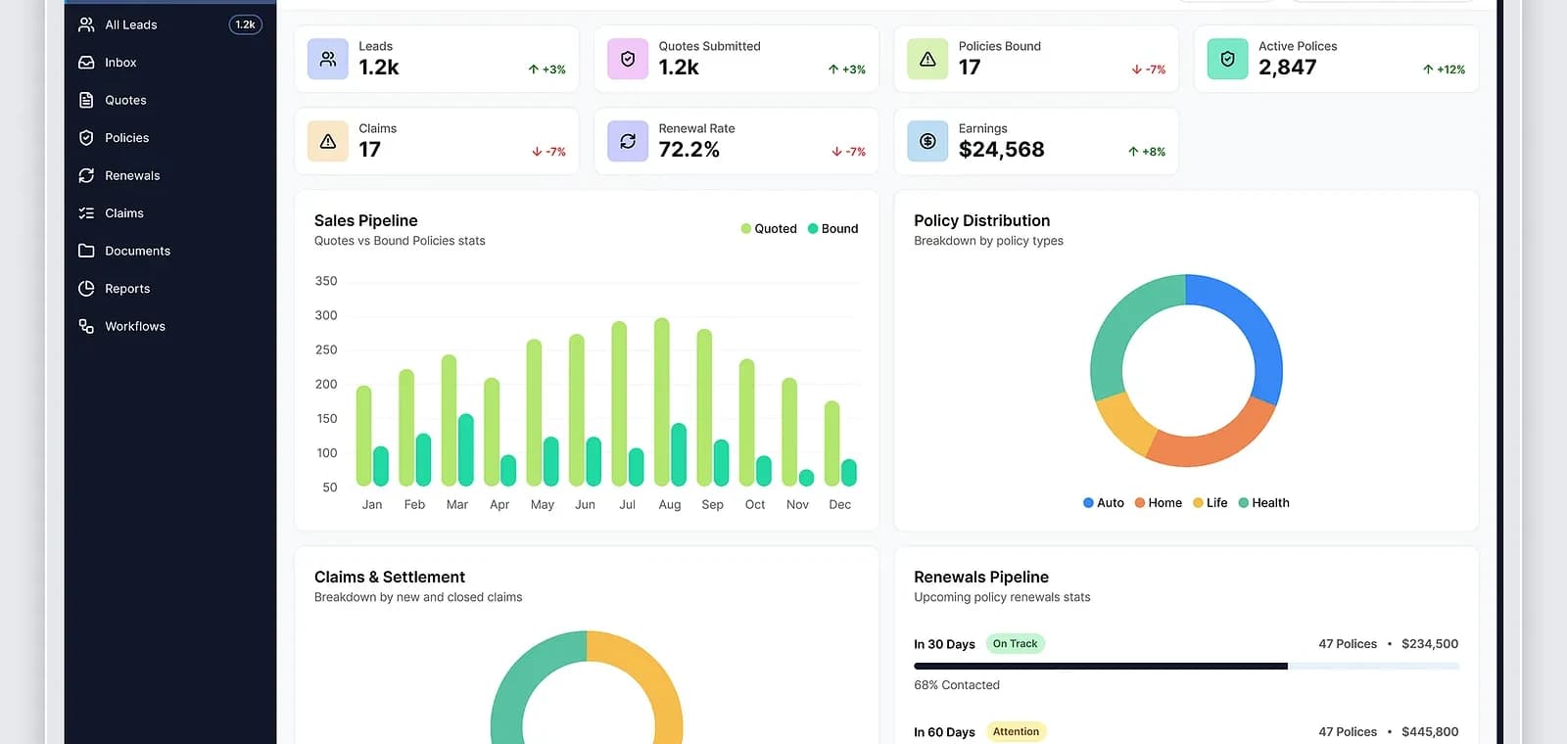Click the Attention status badge

(1016, 732)
